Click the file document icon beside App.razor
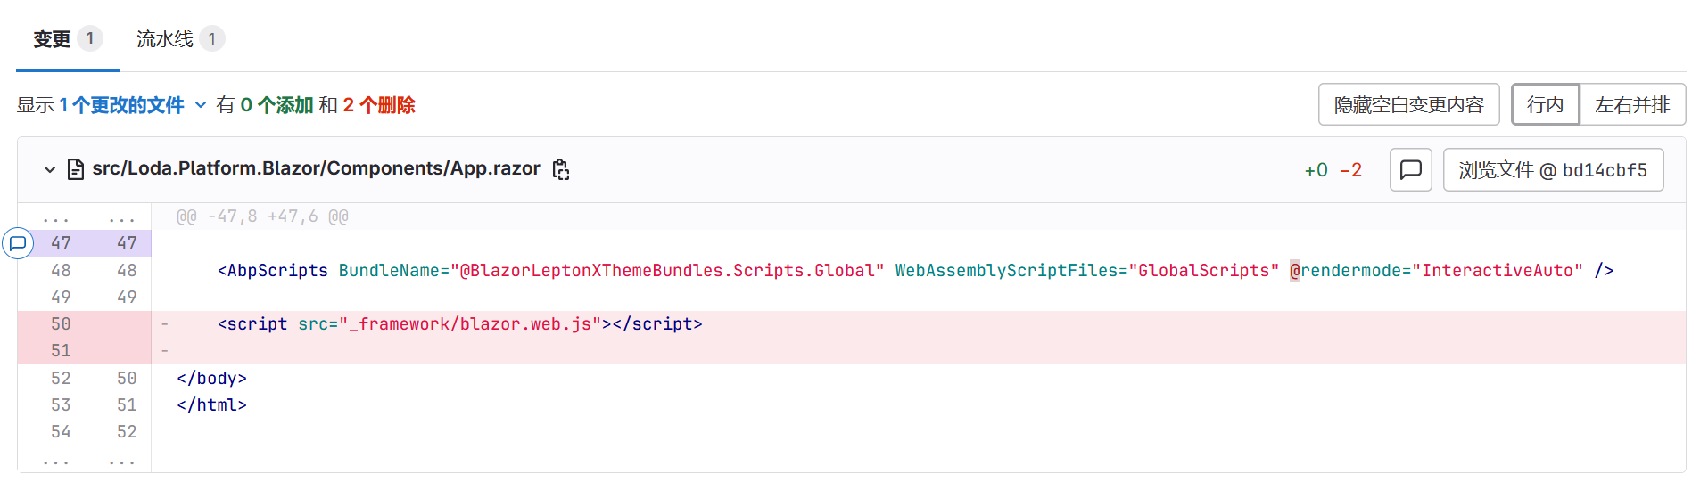 pyautogui.click(x=76, y=169)
